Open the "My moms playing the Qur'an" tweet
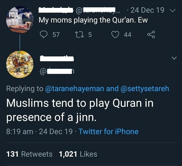The width and height of the screenshot is (182, 166). coord(93,20)
